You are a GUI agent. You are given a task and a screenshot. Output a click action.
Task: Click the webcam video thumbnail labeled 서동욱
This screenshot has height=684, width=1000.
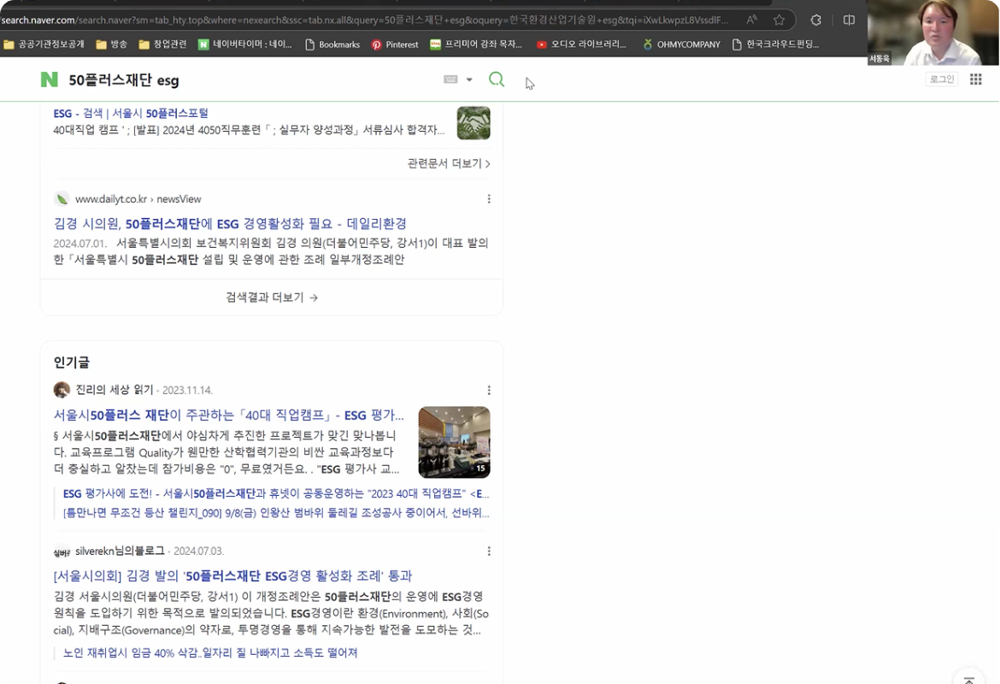[x=933, y=32]
